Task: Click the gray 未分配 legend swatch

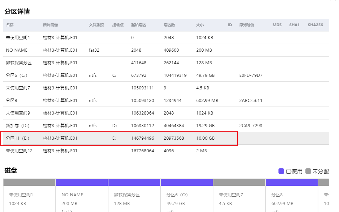Action: pos(308,171)
